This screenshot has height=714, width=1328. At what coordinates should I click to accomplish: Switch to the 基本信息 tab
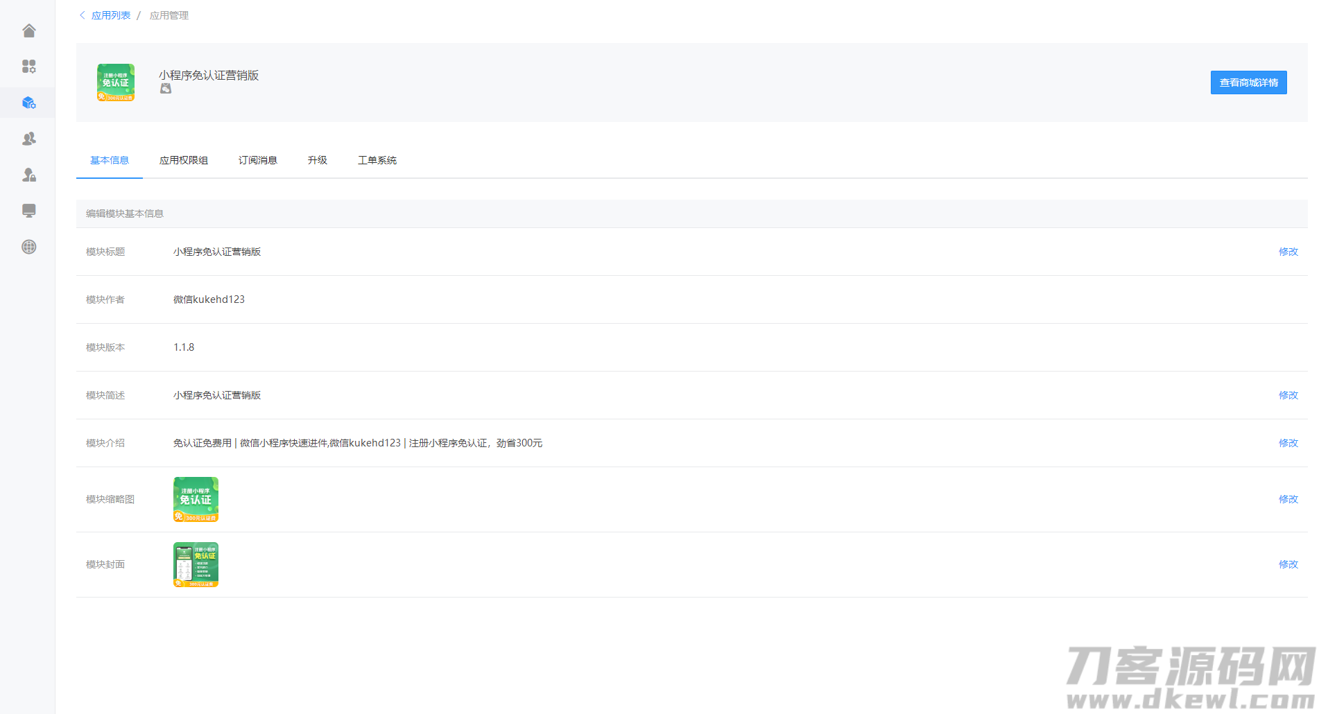point(110,160)
